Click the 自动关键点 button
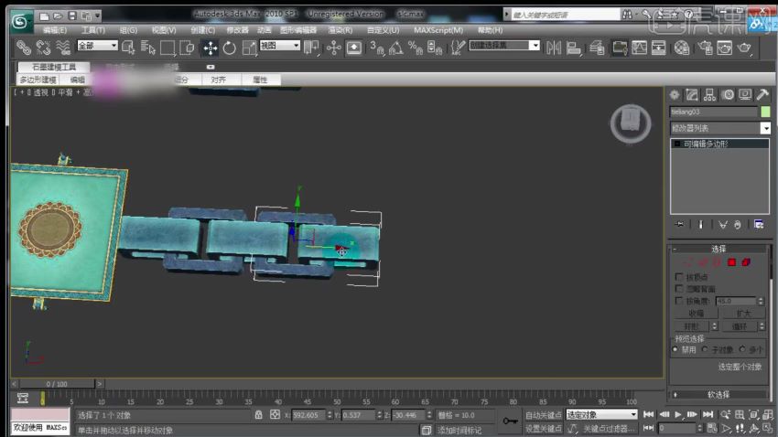778x437 pixels. (544, 415)
